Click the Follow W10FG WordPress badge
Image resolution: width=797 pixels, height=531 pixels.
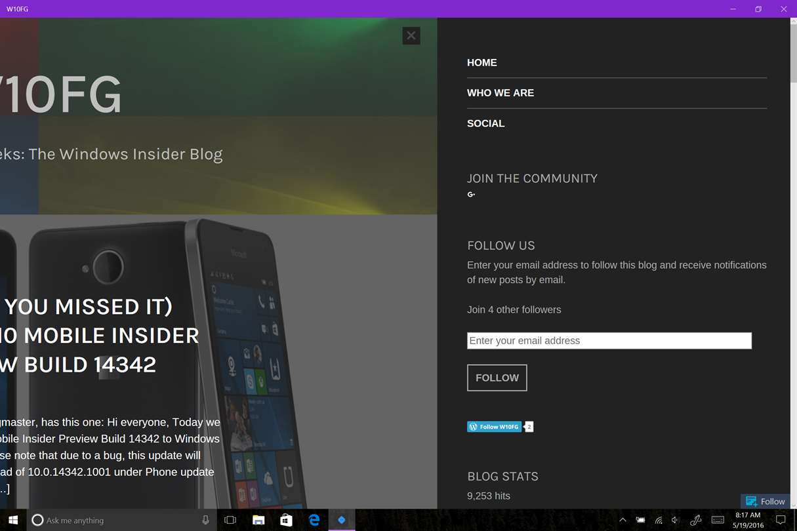click(x=495, y=427)
